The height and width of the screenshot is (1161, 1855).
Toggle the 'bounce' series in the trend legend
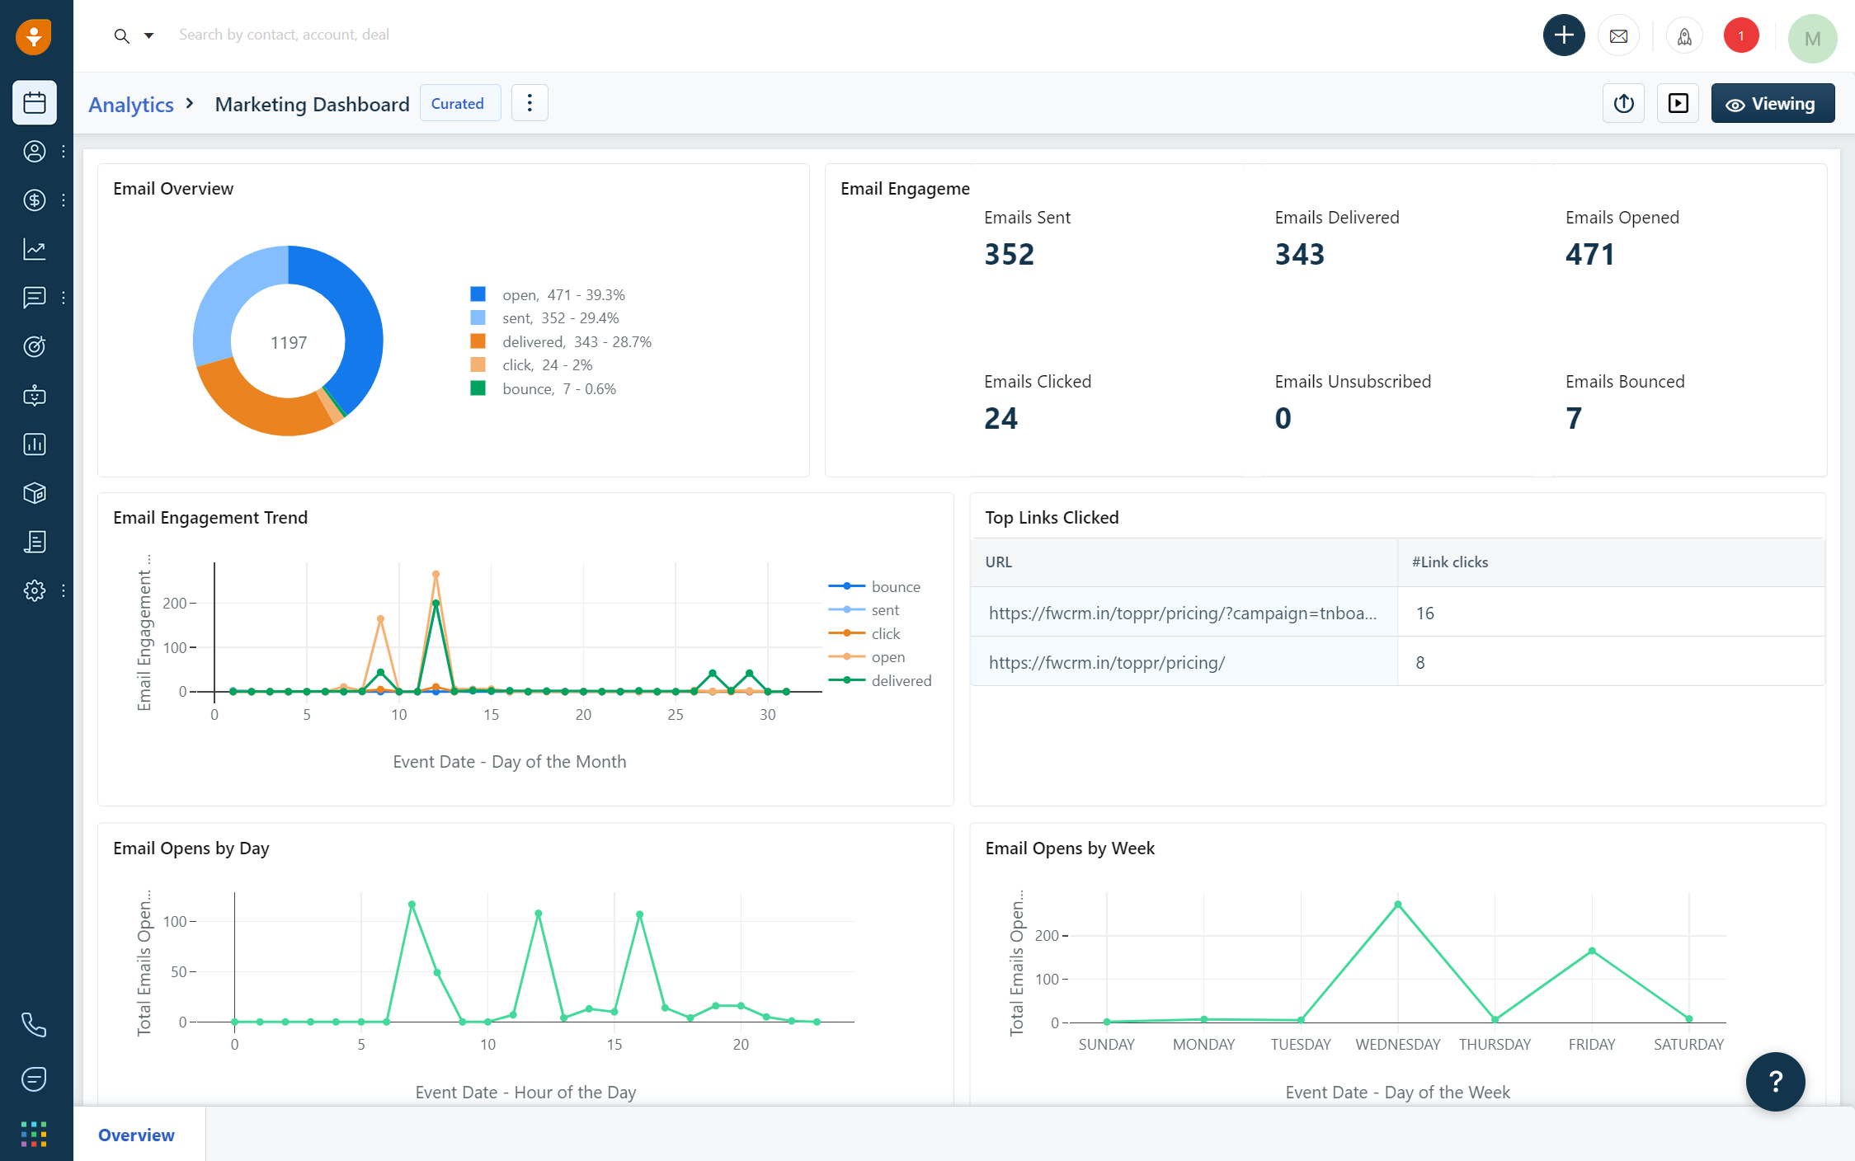(x=897, y=585)
